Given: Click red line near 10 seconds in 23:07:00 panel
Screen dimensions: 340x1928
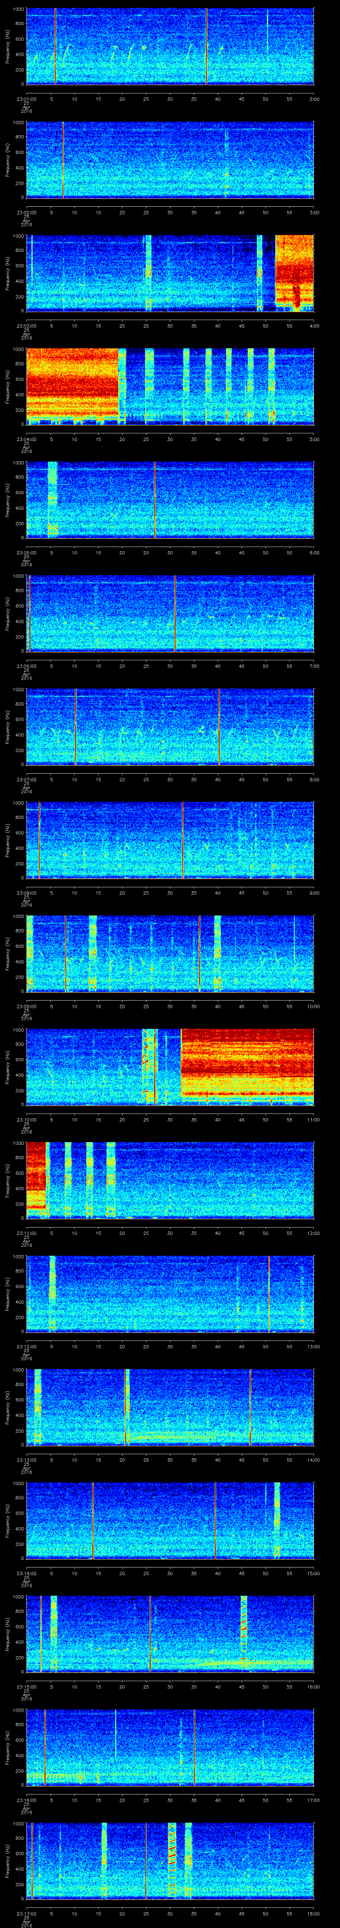Looking at the screenshot, I should 75,727.
